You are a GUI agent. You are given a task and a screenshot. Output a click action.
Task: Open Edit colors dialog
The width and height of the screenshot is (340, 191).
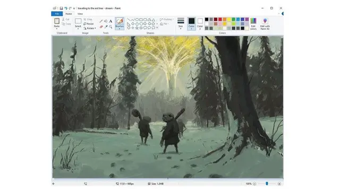click(253, 23)
